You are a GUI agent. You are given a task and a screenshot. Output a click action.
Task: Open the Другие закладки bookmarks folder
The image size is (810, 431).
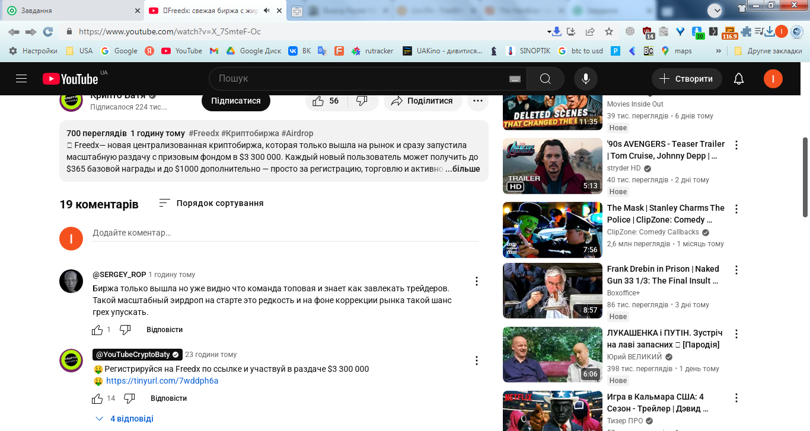pos(768,51)
